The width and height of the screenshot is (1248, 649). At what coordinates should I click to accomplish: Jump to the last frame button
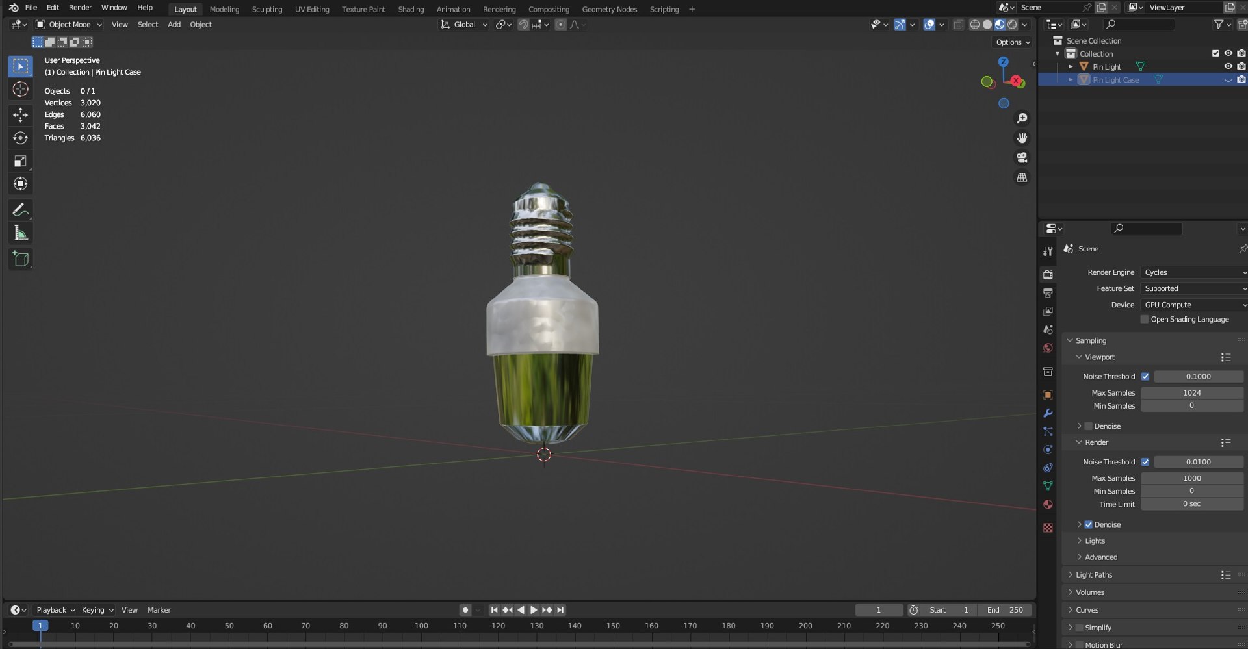click(560, 610)
